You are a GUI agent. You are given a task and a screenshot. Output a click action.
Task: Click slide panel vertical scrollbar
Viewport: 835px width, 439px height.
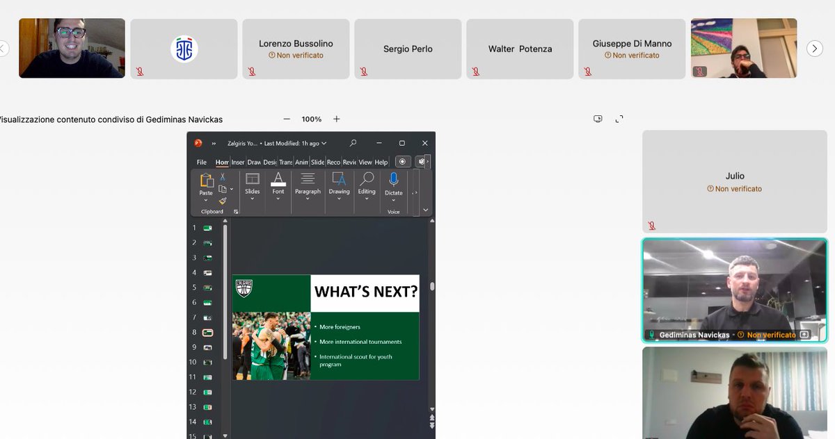click(225, 292)
